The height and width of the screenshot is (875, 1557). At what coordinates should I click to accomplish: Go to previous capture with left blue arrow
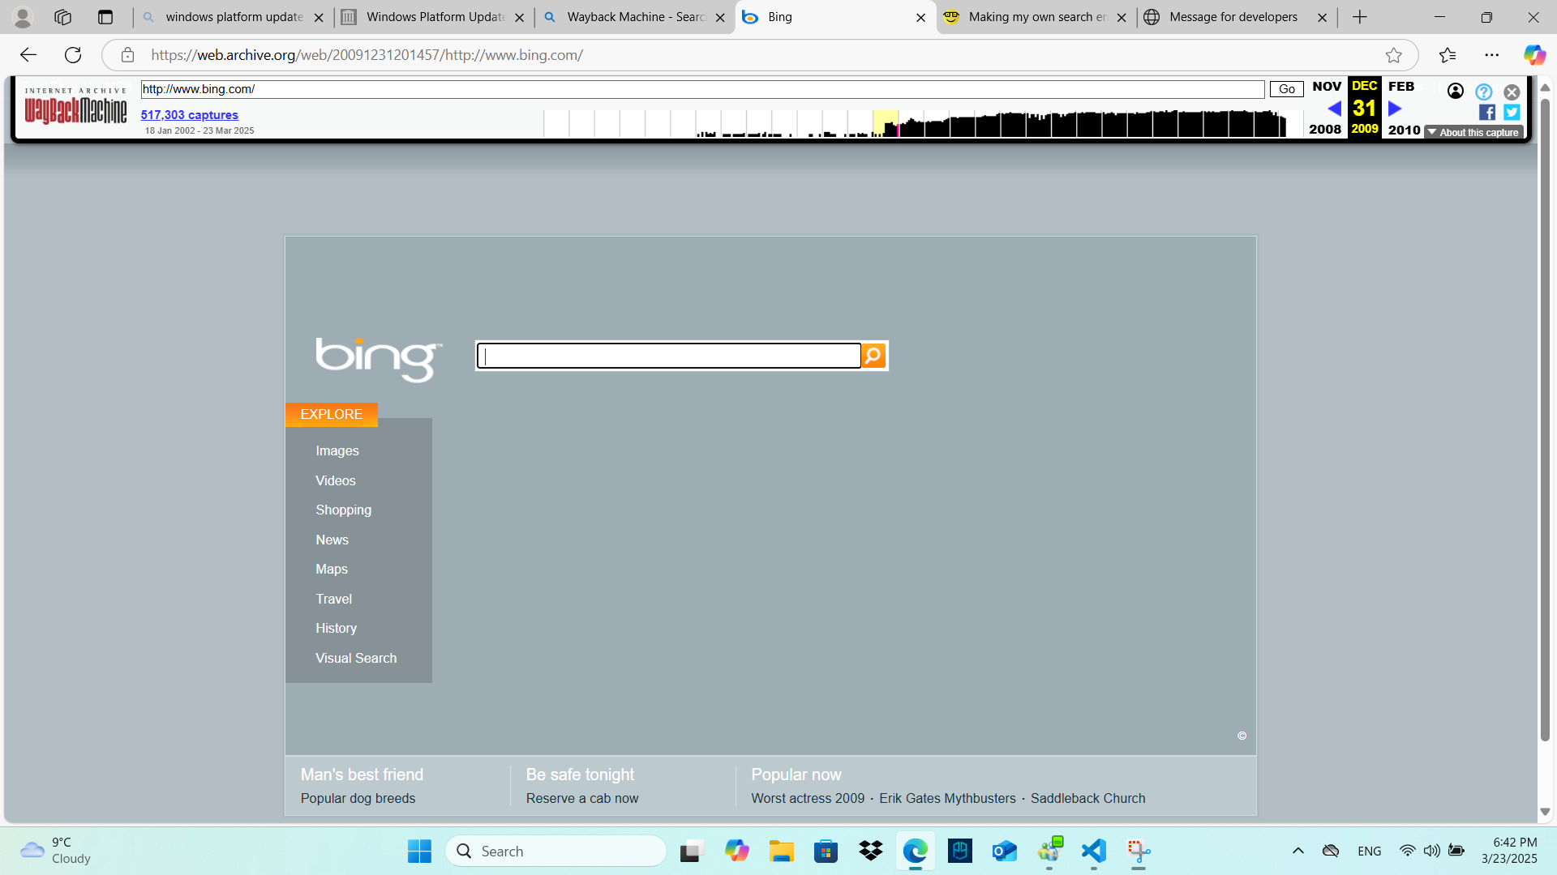point(1334,108)
